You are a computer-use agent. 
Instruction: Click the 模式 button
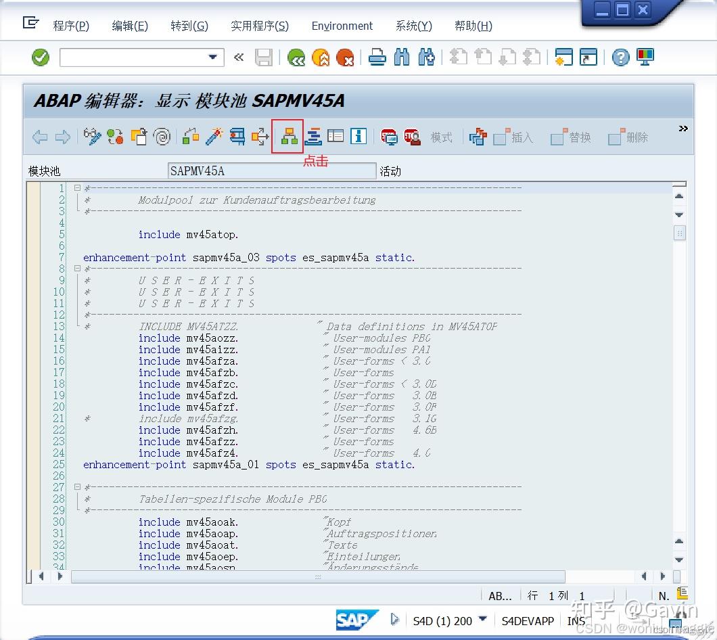(441, 137)
